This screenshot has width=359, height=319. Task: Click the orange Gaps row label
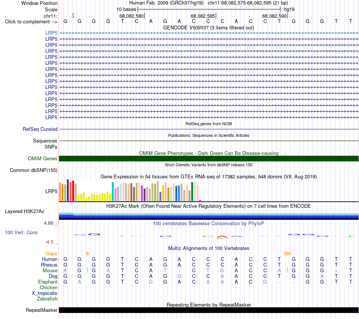[51, 253]
